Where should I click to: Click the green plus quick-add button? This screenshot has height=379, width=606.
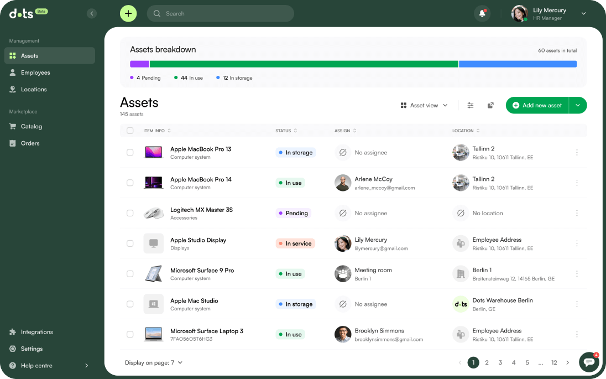(128, 13)
